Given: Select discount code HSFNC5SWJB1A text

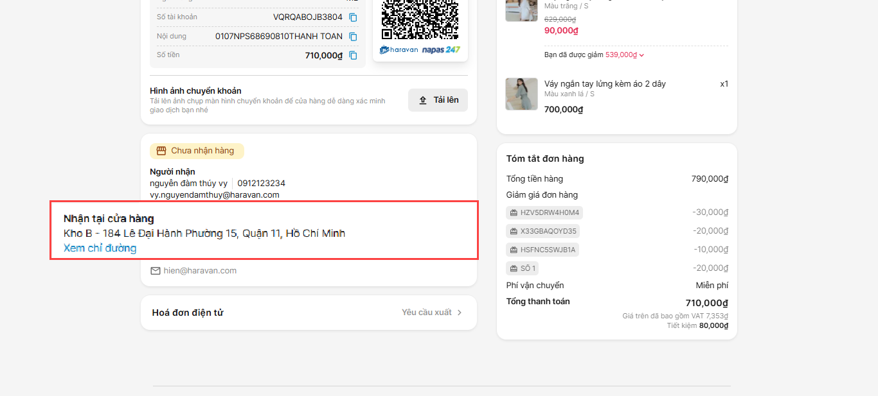Looking at the screenshot, I should tap(548, 250).
